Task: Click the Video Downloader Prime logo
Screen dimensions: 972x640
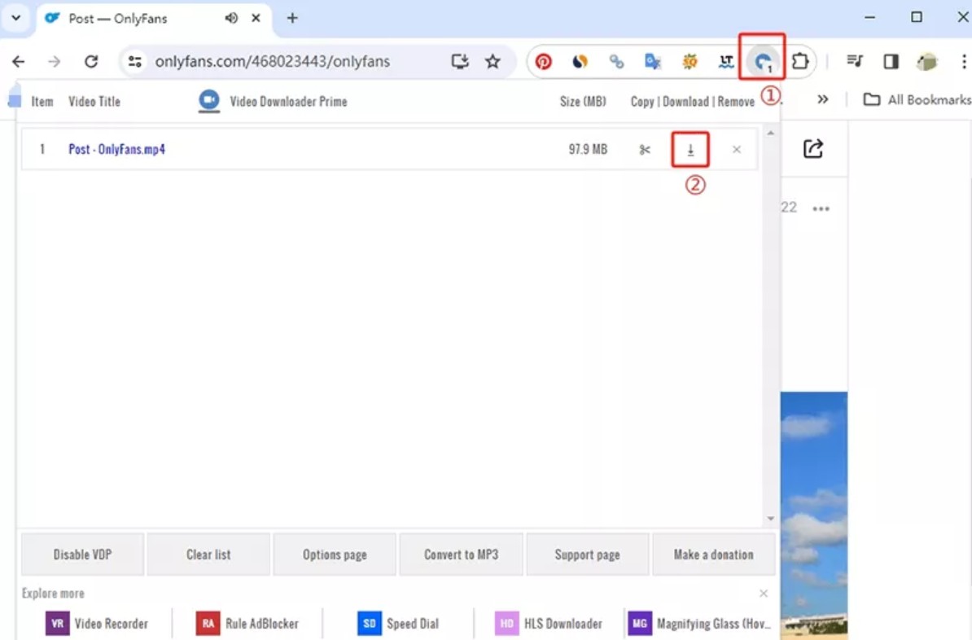Action: click(209, 101)
